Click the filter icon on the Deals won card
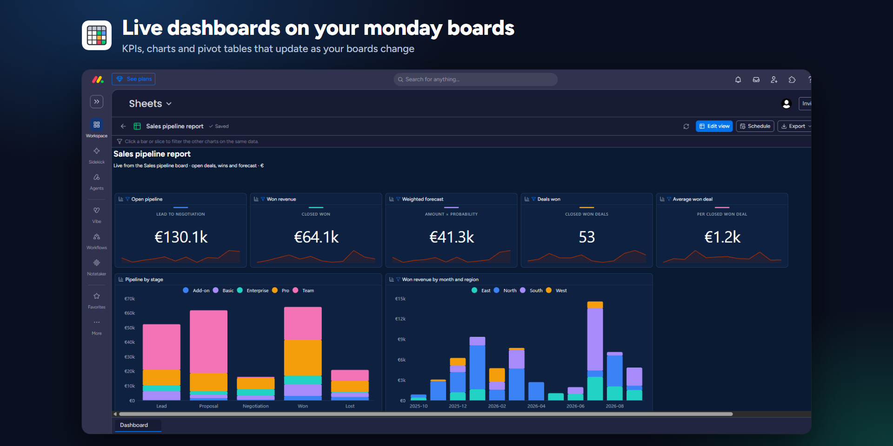 tap(533, 199)
